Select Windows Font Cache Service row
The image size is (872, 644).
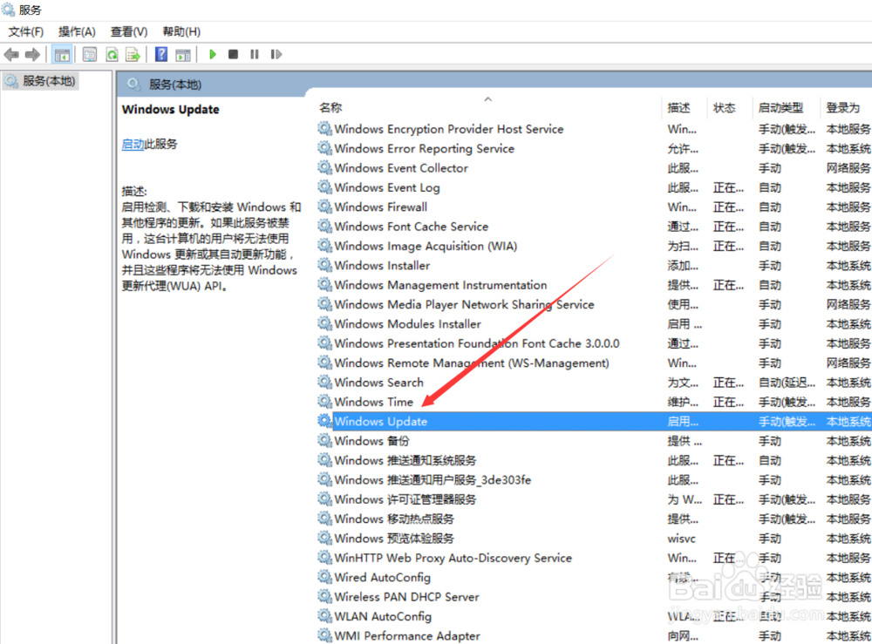(x=594, y=227)
